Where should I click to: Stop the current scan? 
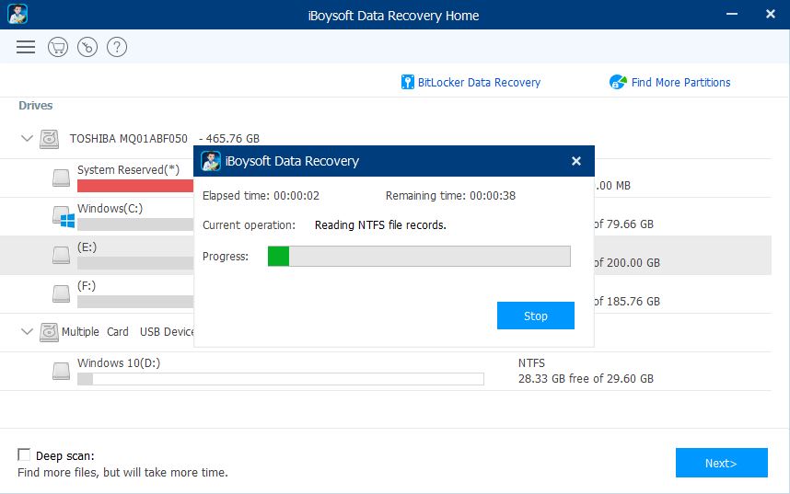(x=536, y=316)
